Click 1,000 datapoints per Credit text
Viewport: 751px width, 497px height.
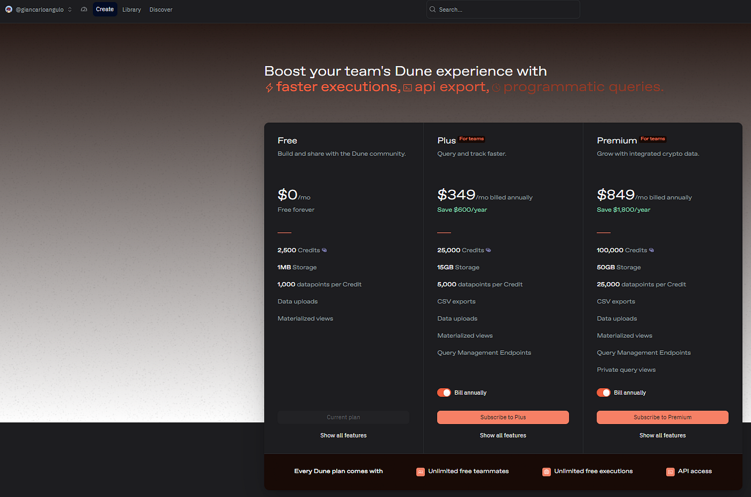tap(320, 285)
